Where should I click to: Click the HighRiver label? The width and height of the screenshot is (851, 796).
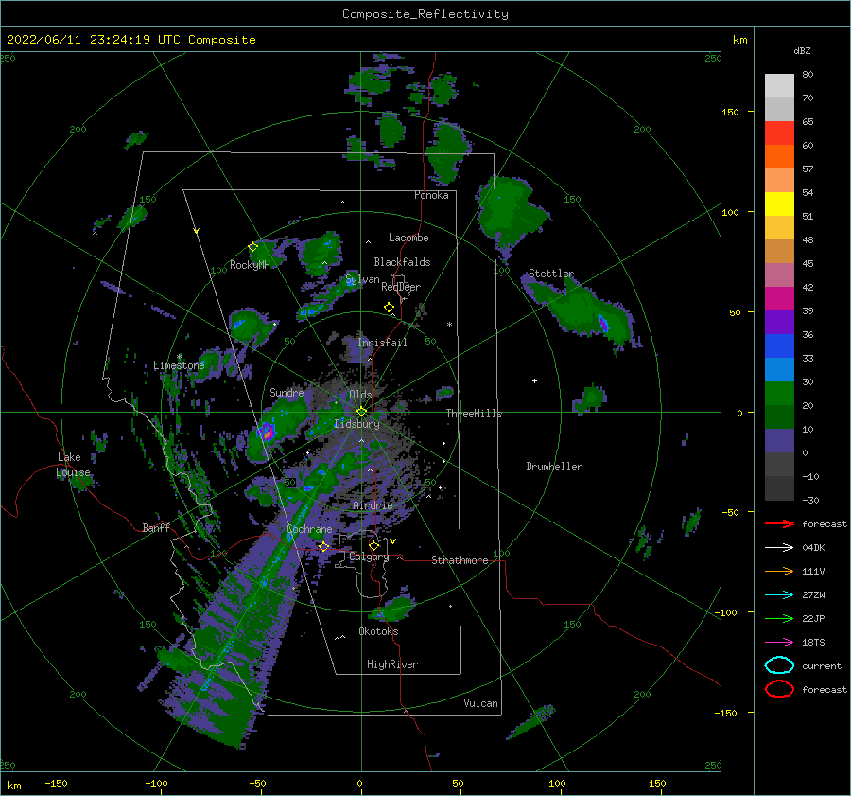pyautogui.click(x=392, y=665)
